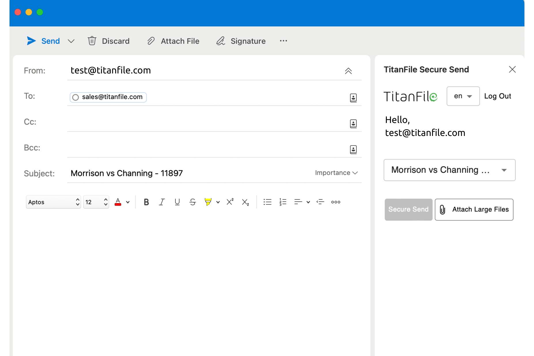Click the Log Out link

click(x=497, y=96)
